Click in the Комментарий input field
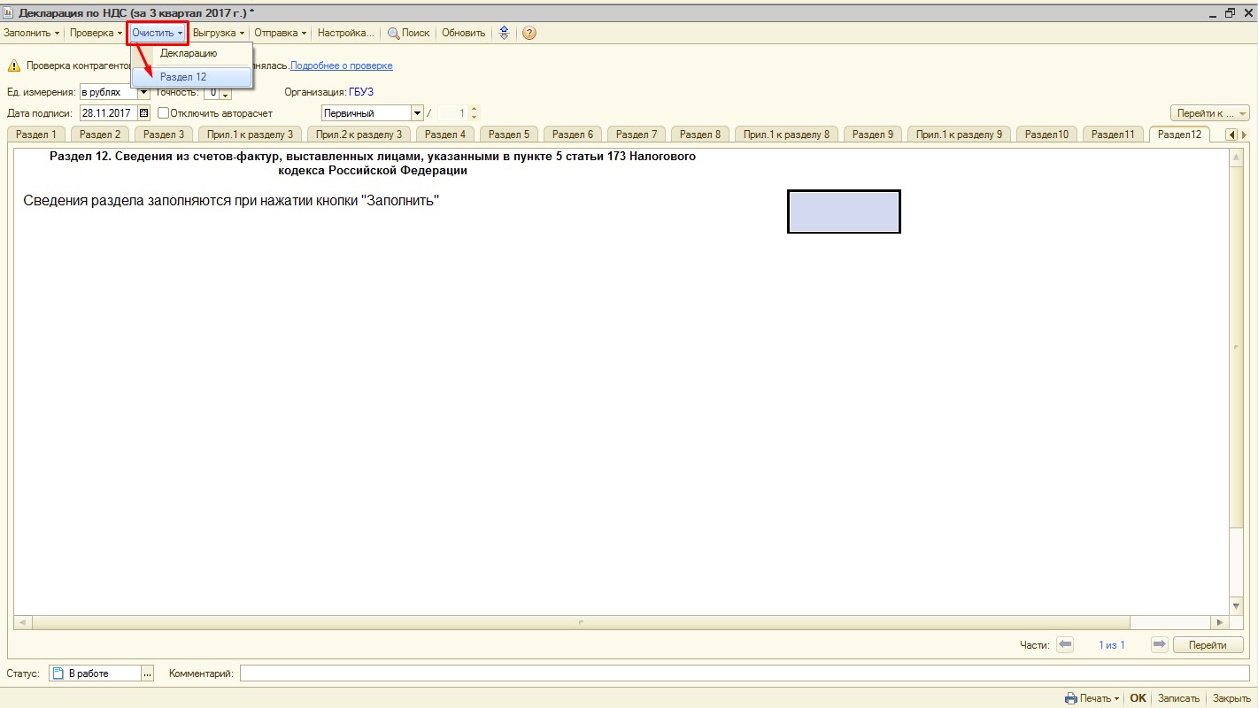The image size is (1258, 708). click(x=744, y=673)
